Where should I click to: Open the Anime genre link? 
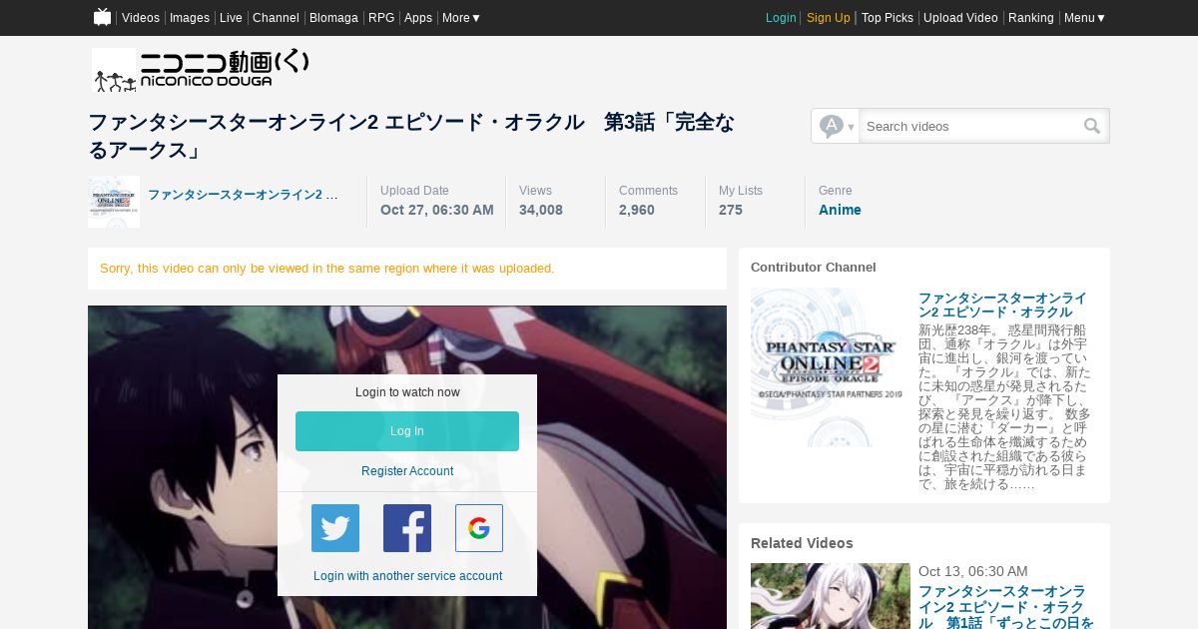tap(840, 210)
